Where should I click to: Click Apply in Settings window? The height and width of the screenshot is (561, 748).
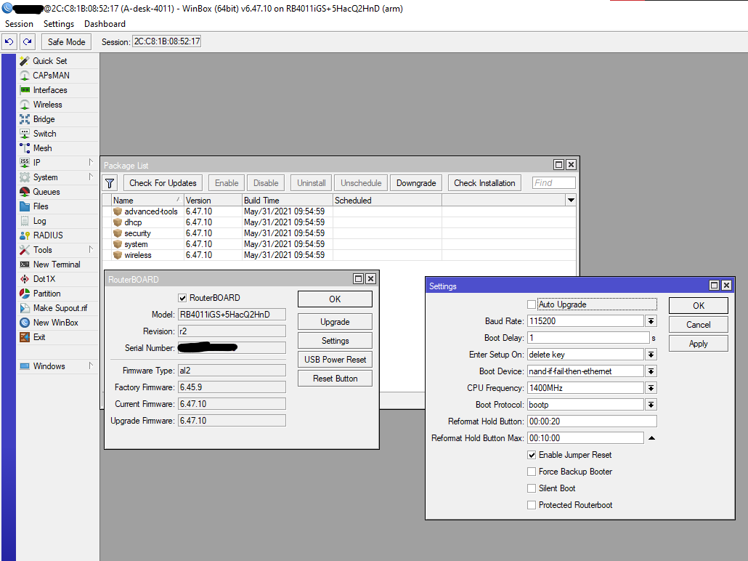(x=699, y=344)
